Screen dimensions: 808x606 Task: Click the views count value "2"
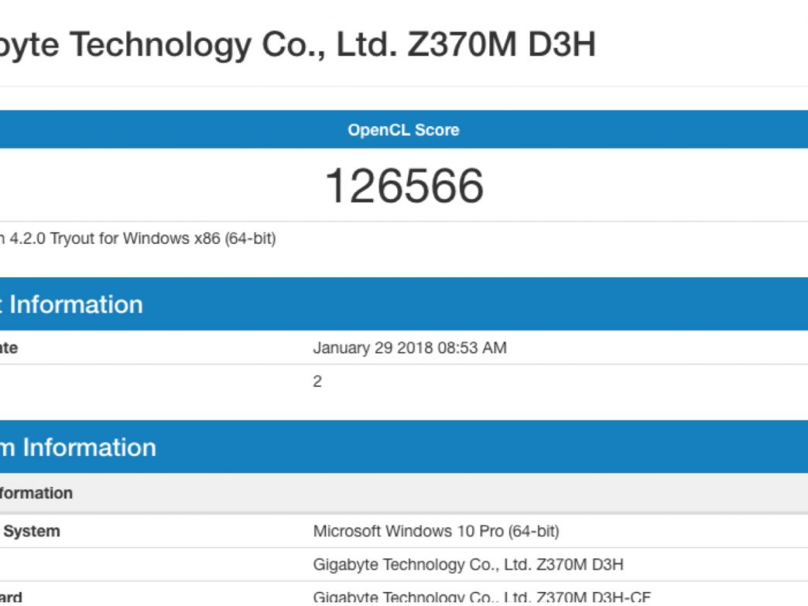317,382
